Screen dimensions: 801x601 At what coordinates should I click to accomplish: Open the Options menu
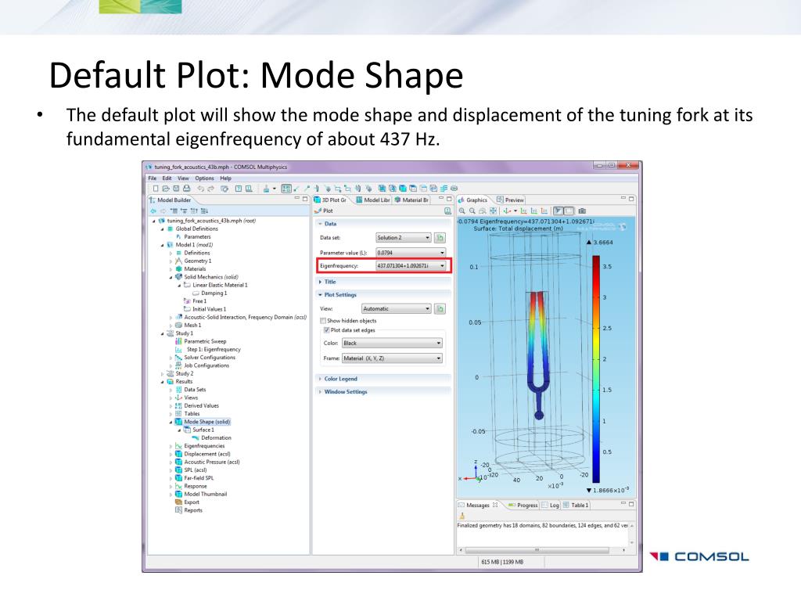204,178
